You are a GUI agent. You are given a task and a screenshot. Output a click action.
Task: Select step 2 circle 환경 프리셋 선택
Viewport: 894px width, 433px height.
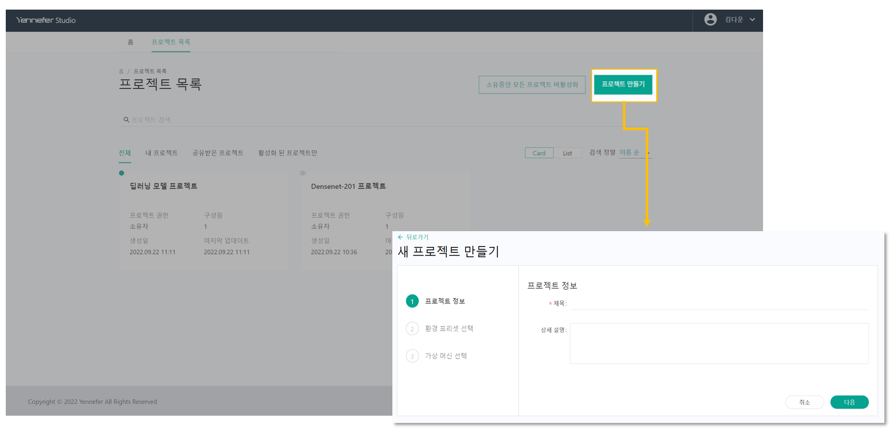click(412, 329)
